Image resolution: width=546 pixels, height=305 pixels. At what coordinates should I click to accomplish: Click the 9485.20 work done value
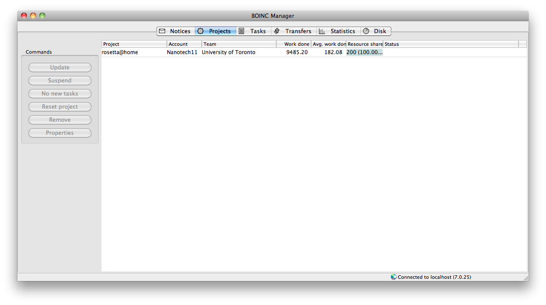(297, 52)
